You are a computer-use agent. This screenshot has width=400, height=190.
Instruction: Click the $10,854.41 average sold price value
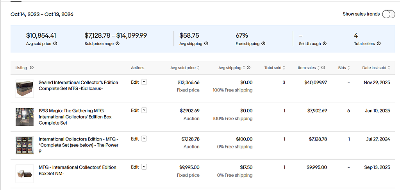pos(41,35)
